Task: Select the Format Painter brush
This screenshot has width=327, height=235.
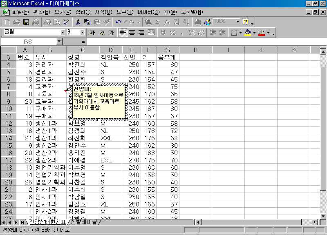Action: coord(106,22)
